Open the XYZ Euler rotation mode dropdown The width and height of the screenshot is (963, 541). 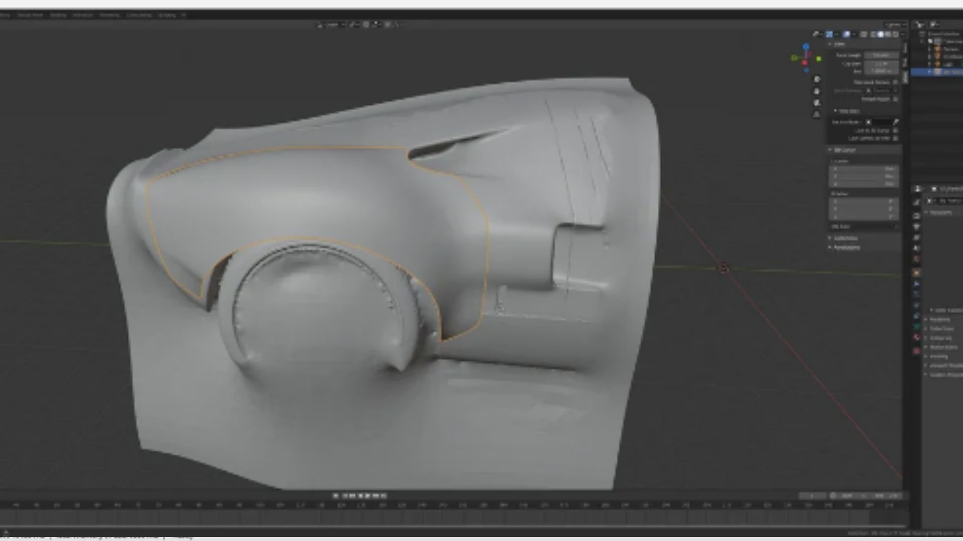point(864,227)
